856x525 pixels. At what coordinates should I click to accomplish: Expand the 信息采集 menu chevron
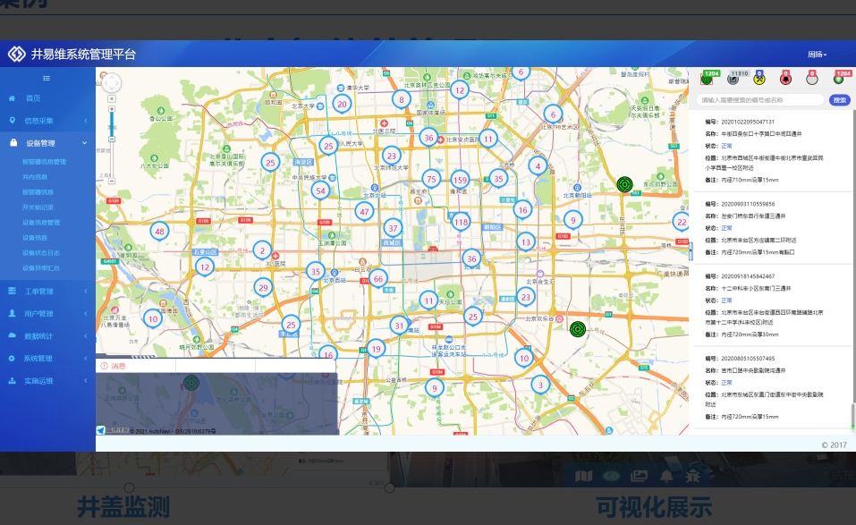tap(86, 121)
